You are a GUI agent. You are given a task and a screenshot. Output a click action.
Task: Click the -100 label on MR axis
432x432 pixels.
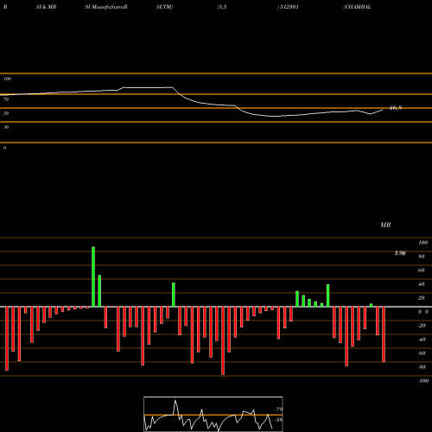tap(423, 381)
